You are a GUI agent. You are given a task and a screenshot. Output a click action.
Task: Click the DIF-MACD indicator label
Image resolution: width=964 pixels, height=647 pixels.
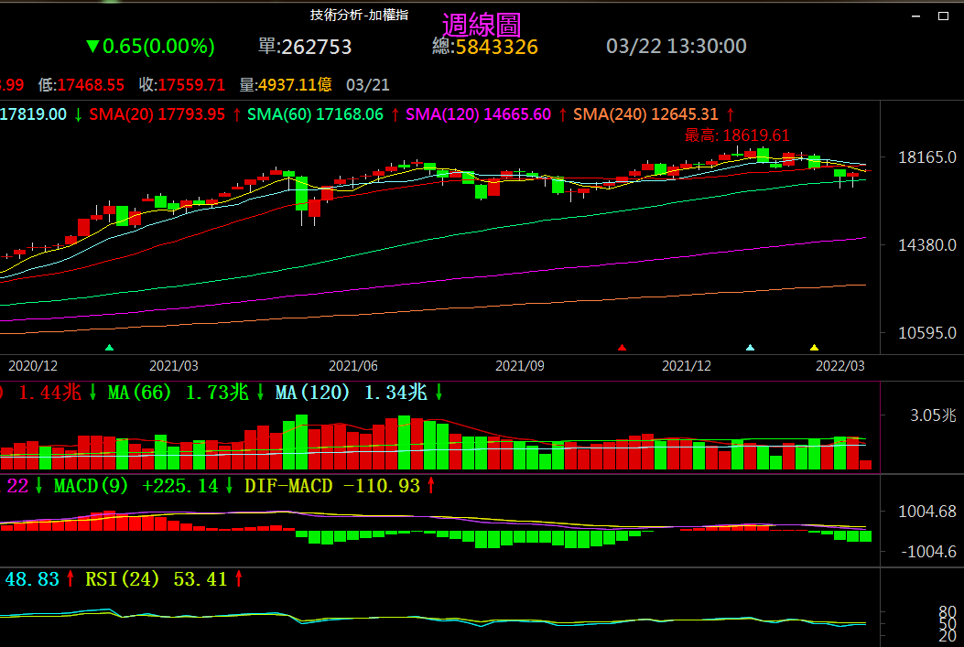pos(288,486)
